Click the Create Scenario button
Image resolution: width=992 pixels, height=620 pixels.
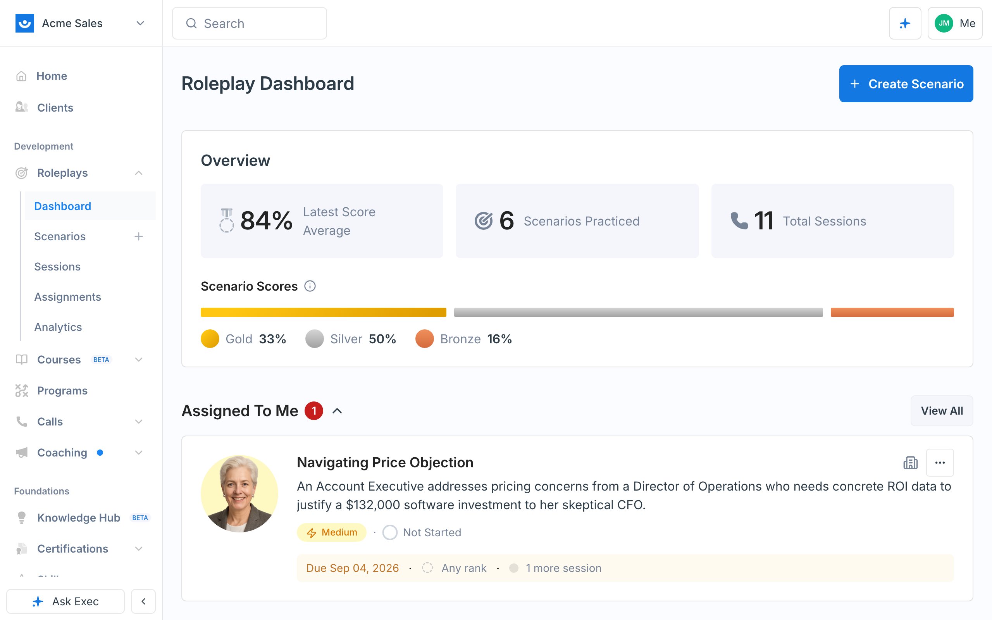pyautogui.click(x=906, y=84)
